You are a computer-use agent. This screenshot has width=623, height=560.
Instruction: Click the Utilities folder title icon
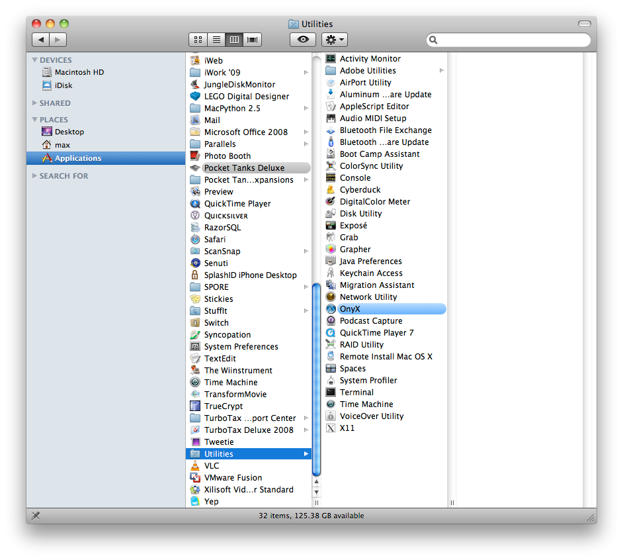[x=293, y=24]
